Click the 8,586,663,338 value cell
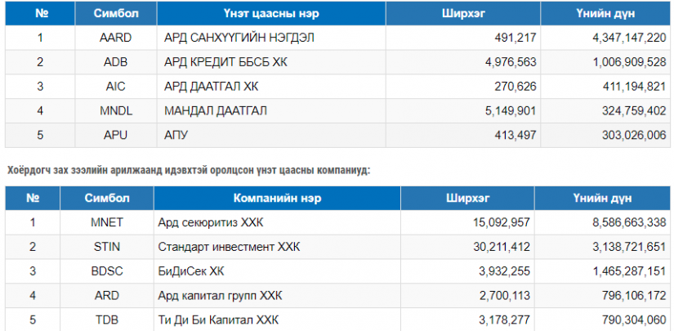The image size is (674, 331). click(x=602, y=222)
